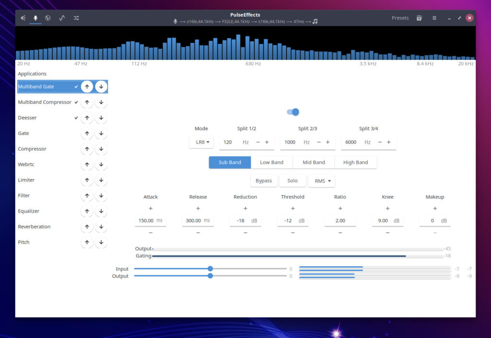Open the general settings globe icon
Viewport: 491px width, 338px height.
pos(47,18)
